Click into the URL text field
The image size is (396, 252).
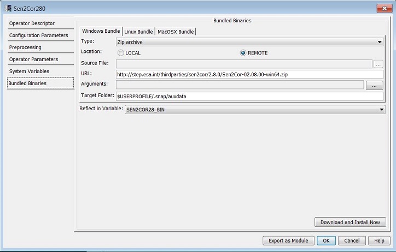[249, 74]
